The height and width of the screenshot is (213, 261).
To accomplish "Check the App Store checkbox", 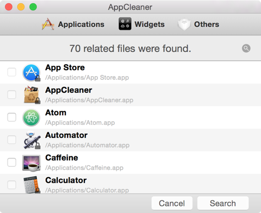I will [12, 72].
